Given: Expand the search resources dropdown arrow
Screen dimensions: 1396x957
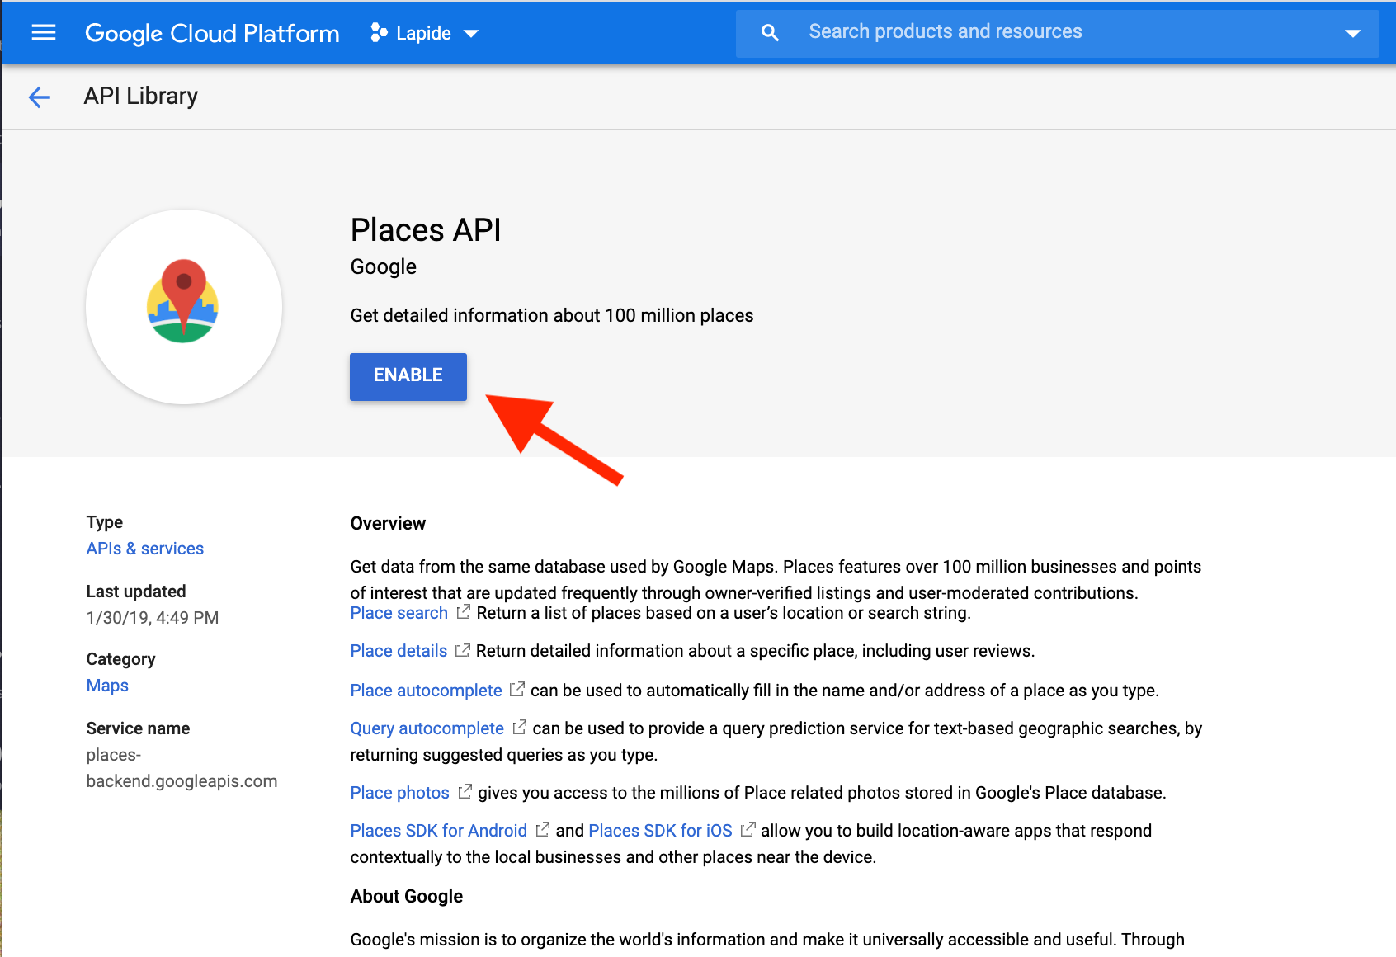Looking at the screenshot, I should 1354,33.
